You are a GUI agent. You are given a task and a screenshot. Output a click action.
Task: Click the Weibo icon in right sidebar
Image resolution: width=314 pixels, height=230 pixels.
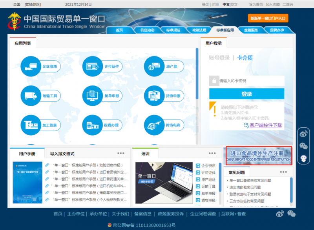point(303,134)
